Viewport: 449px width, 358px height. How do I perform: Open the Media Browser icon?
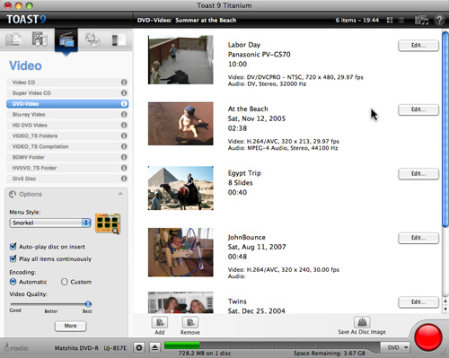coord(421,20)
